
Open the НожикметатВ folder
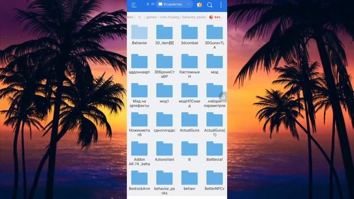[139, 124]
